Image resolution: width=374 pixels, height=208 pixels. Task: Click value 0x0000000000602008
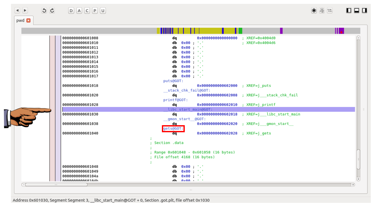(x=217, y=95)
